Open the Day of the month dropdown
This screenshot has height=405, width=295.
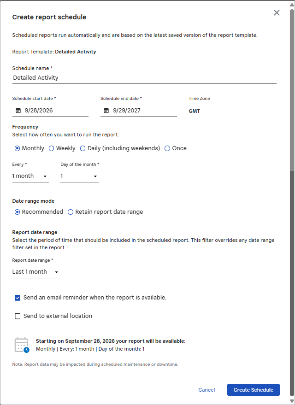tap(80, 176)
